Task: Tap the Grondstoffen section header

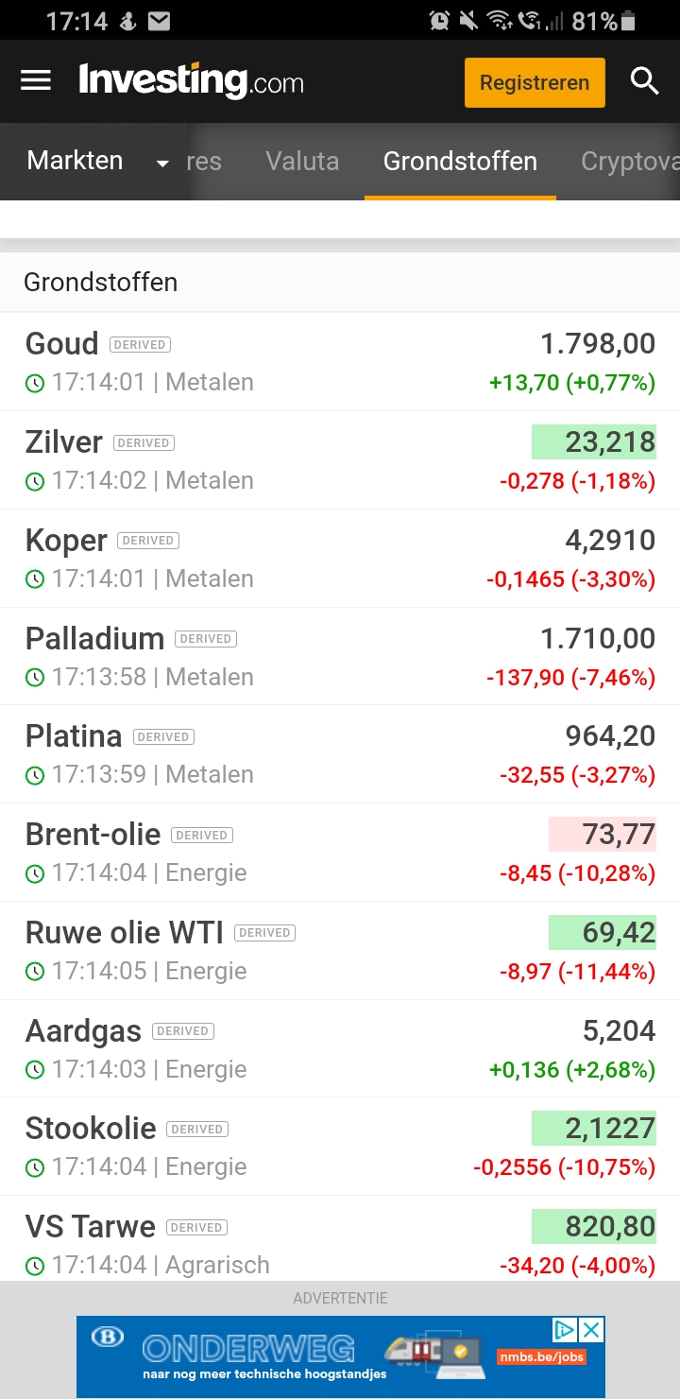Action: click(101, 282)
